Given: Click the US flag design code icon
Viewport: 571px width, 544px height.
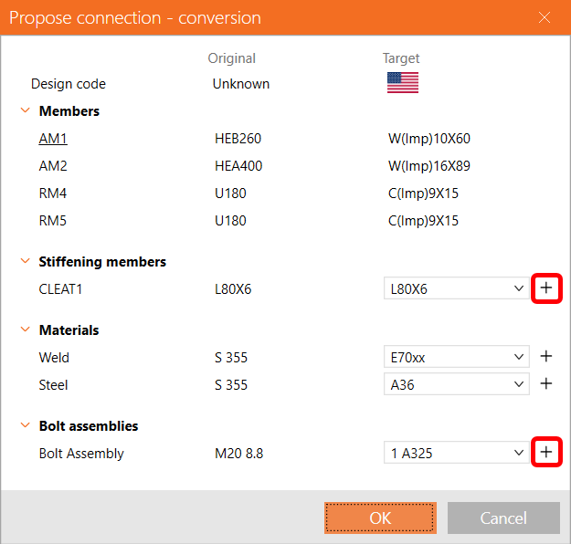Looking at the screenshot, I should tap(402, 82).
